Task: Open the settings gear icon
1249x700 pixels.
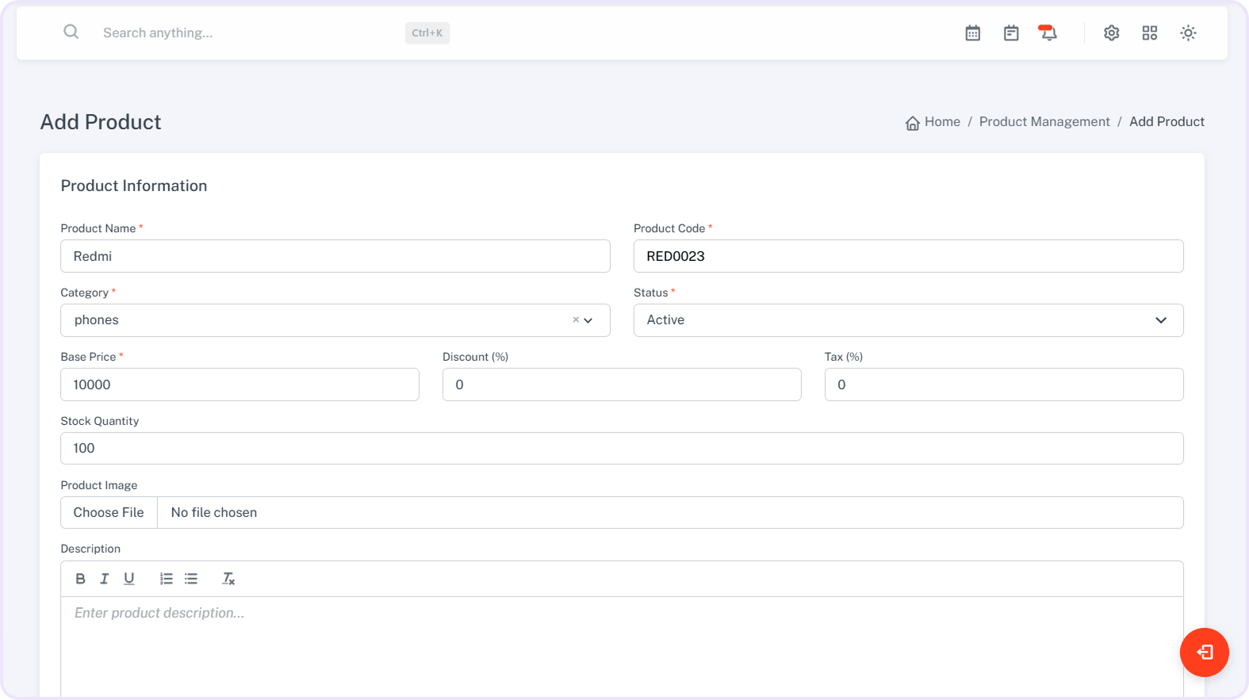Action: pos(1111,33)
